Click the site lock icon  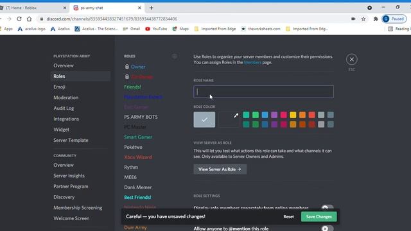click(41, 19)
